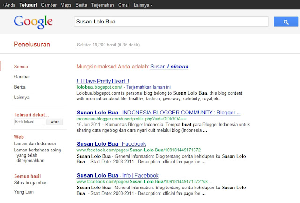Select Situs bergambar option
This screenshot has width=300, height=203.
tap(30, 183)
